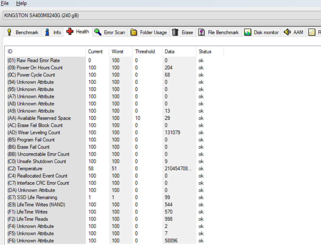This screenshot has height=245, width=321.
Task: Select the Raw Read Error Rate row
Action: pyautogui.click(x=115, y=60)
